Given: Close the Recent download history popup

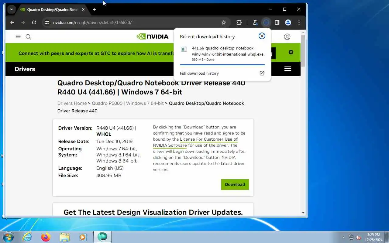Looking at the screenshot, I should pyautogui.click(x=262, y=36).
